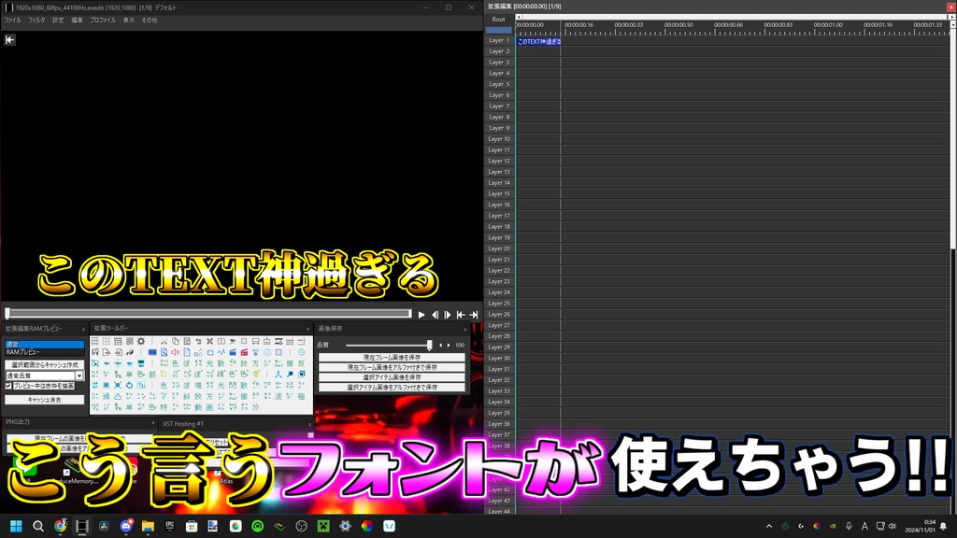Open Discord from the taskbar
The width and height of the screenshot is (957, 538).
(126, 526)
